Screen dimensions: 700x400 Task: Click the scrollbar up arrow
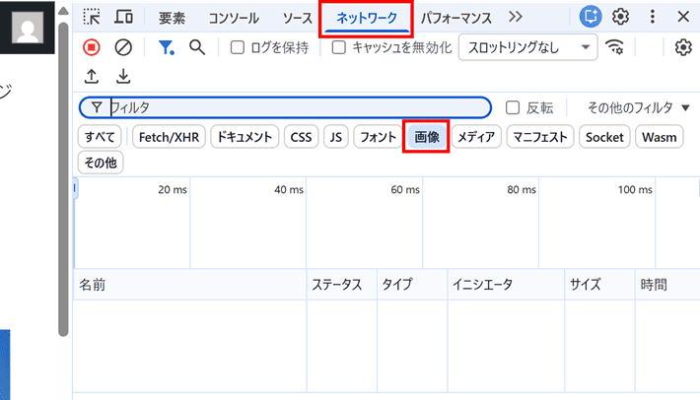[x=63, y=11]
